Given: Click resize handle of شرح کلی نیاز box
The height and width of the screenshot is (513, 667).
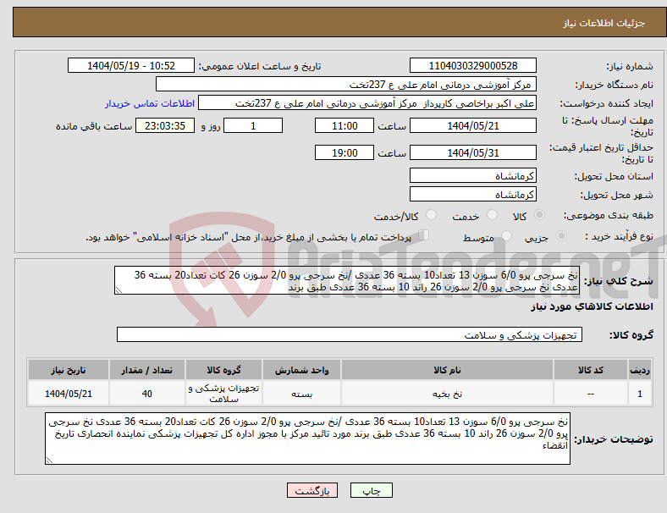Looking at the screenshot, I should (x=119, y=290).
